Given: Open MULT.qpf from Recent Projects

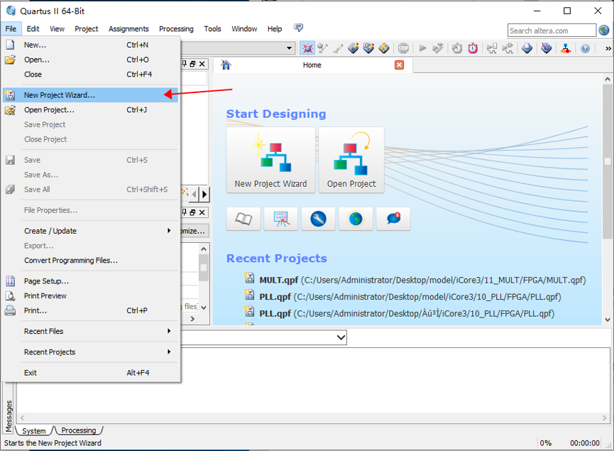Looking at the screenshot, I should point(279,280).
